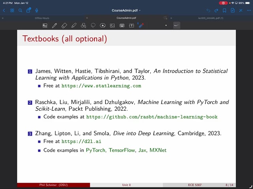Open the thumbnail grid view
The width and height of the screenshot is (253, 189).
pos(12,10)
